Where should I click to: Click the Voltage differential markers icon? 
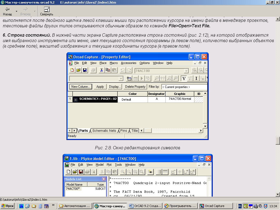163,78
